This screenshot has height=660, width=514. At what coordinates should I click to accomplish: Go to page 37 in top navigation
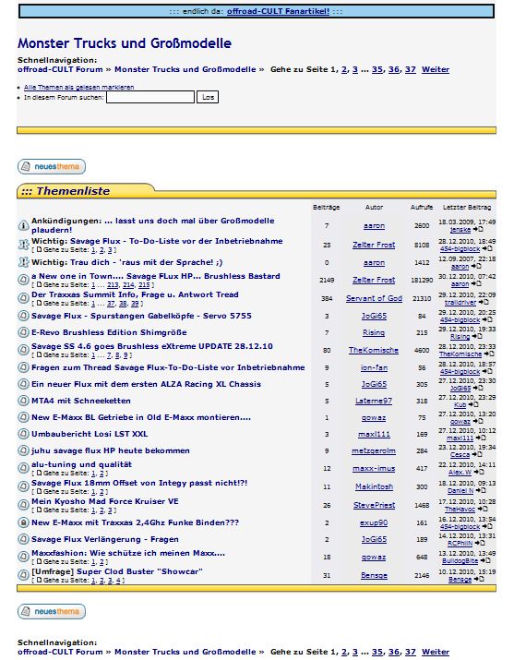pyautogui.click(x=410, y=69)
